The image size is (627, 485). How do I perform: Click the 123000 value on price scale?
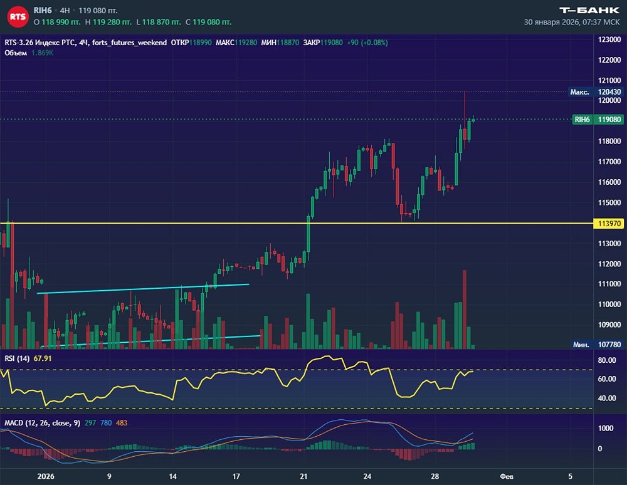(609, 39)
